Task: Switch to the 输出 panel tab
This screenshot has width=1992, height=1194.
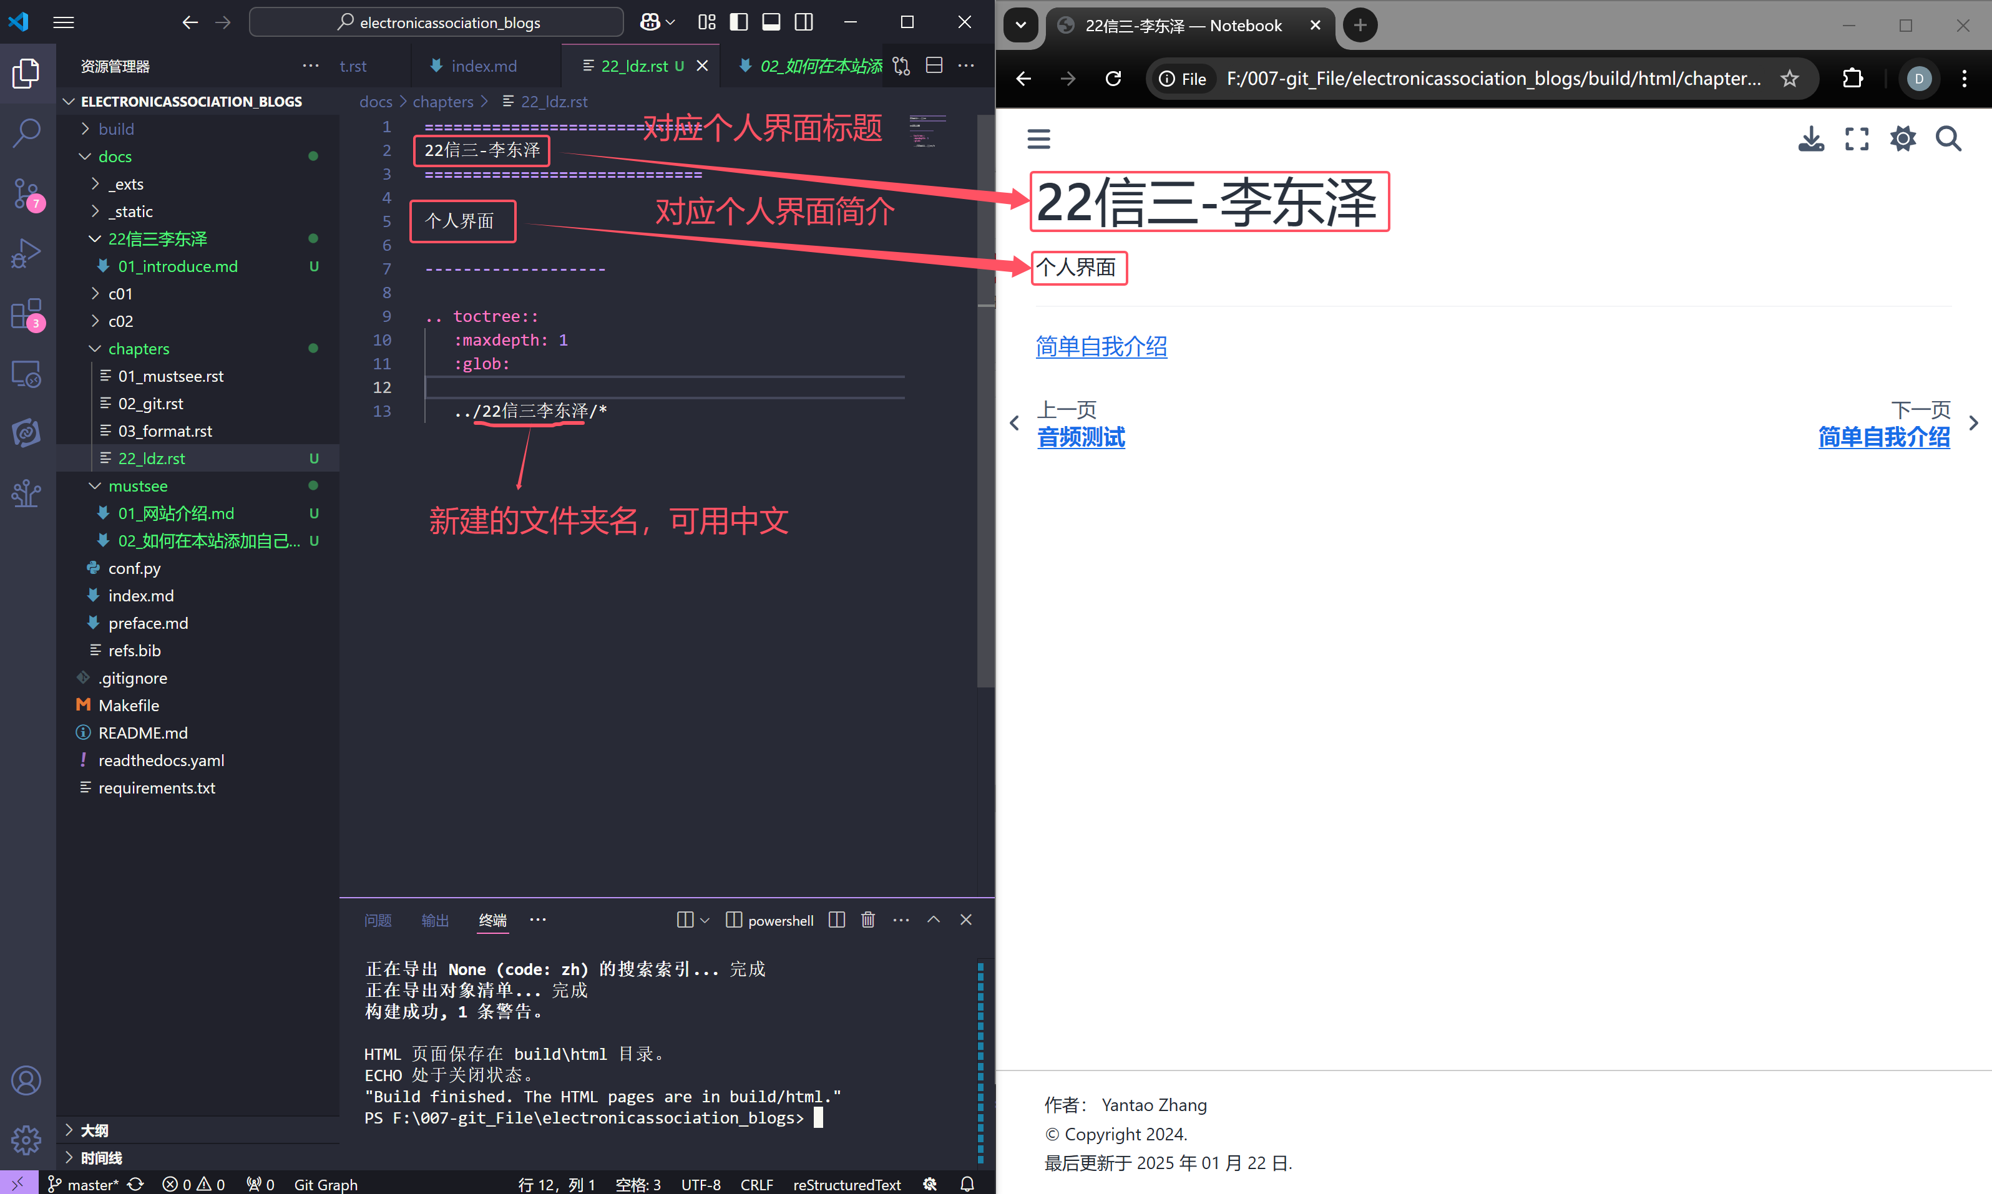Action: [x=436, y=920]
